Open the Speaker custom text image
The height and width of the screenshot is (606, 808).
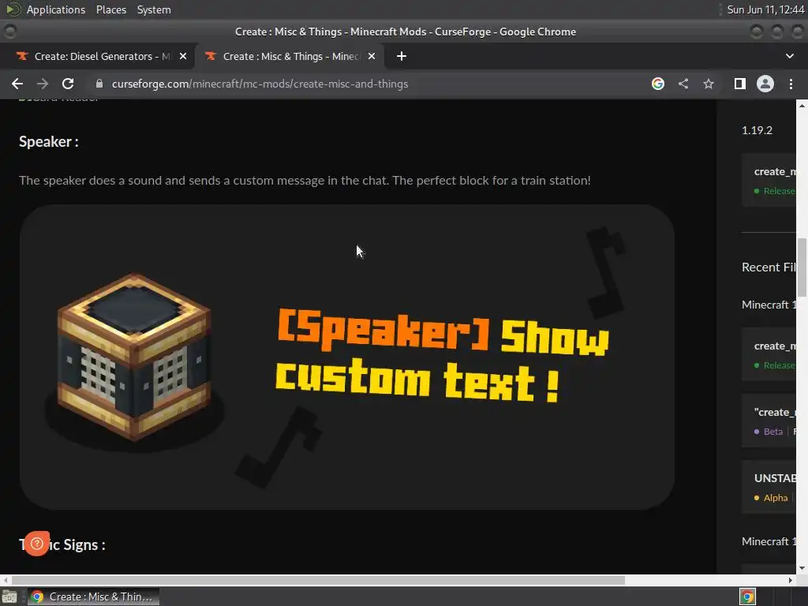coord(347,357)
